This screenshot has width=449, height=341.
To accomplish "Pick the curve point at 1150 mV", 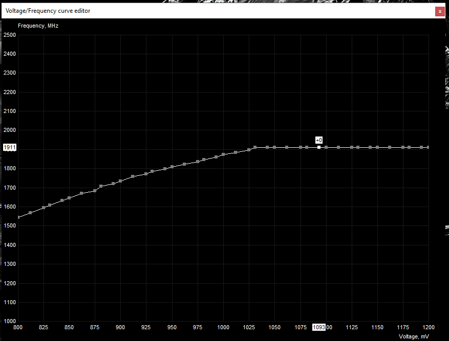I will (377, 147).
